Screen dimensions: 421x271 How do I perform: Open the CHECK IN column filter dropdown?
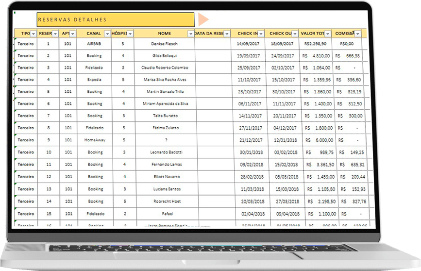click(x=261, y=34)
